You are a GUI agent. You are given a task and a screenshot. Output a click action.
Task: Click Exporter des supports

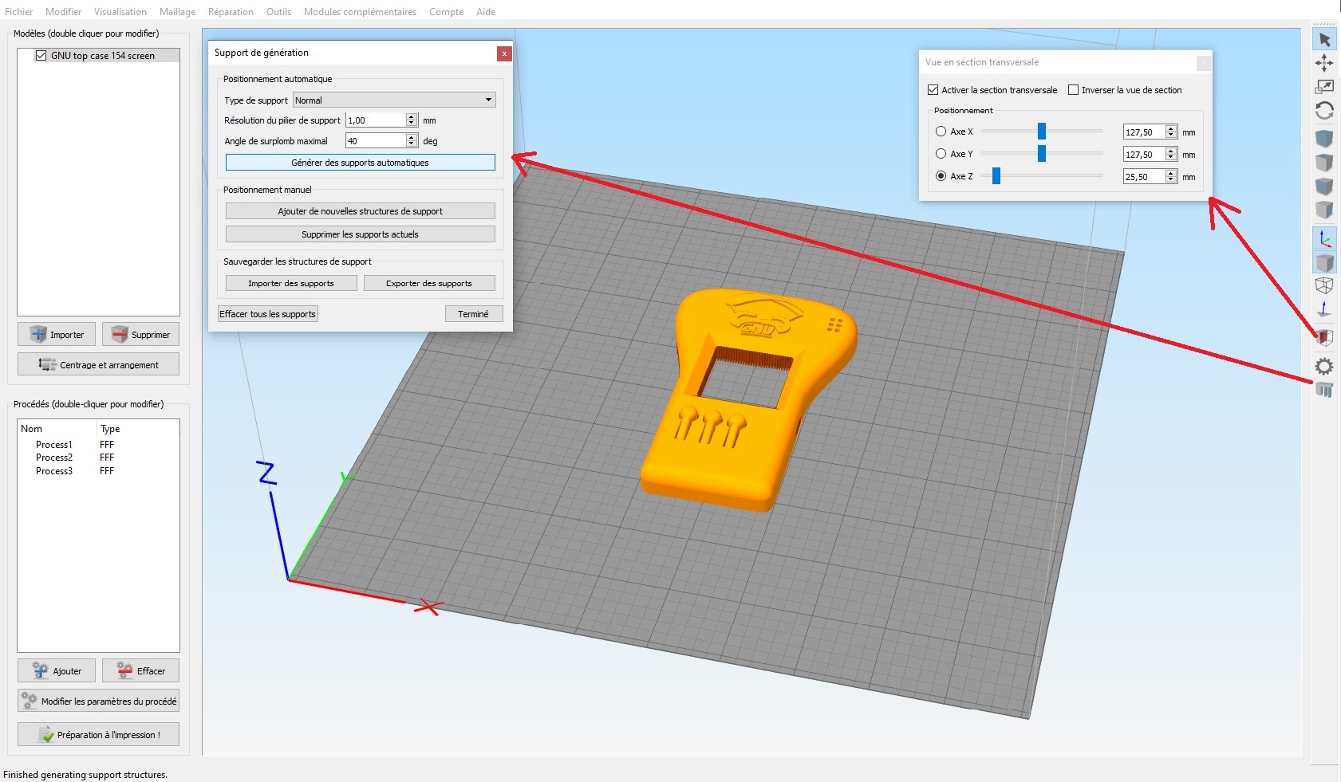tap(429, 283)
